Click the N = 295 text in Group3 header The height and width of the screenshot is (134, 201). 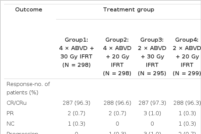click(152, 74)
